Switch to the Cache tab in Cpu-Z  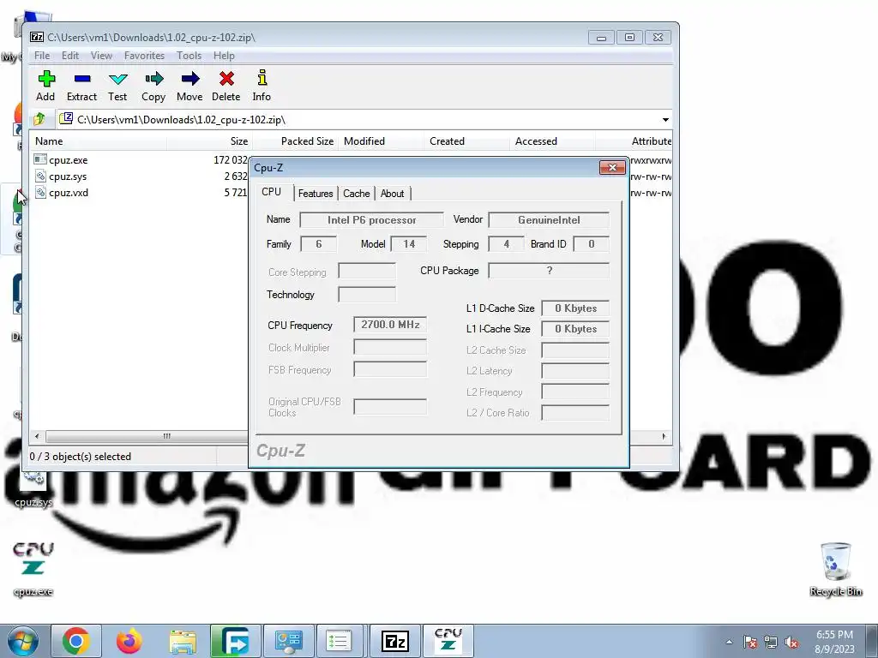[x=356, y=194]
